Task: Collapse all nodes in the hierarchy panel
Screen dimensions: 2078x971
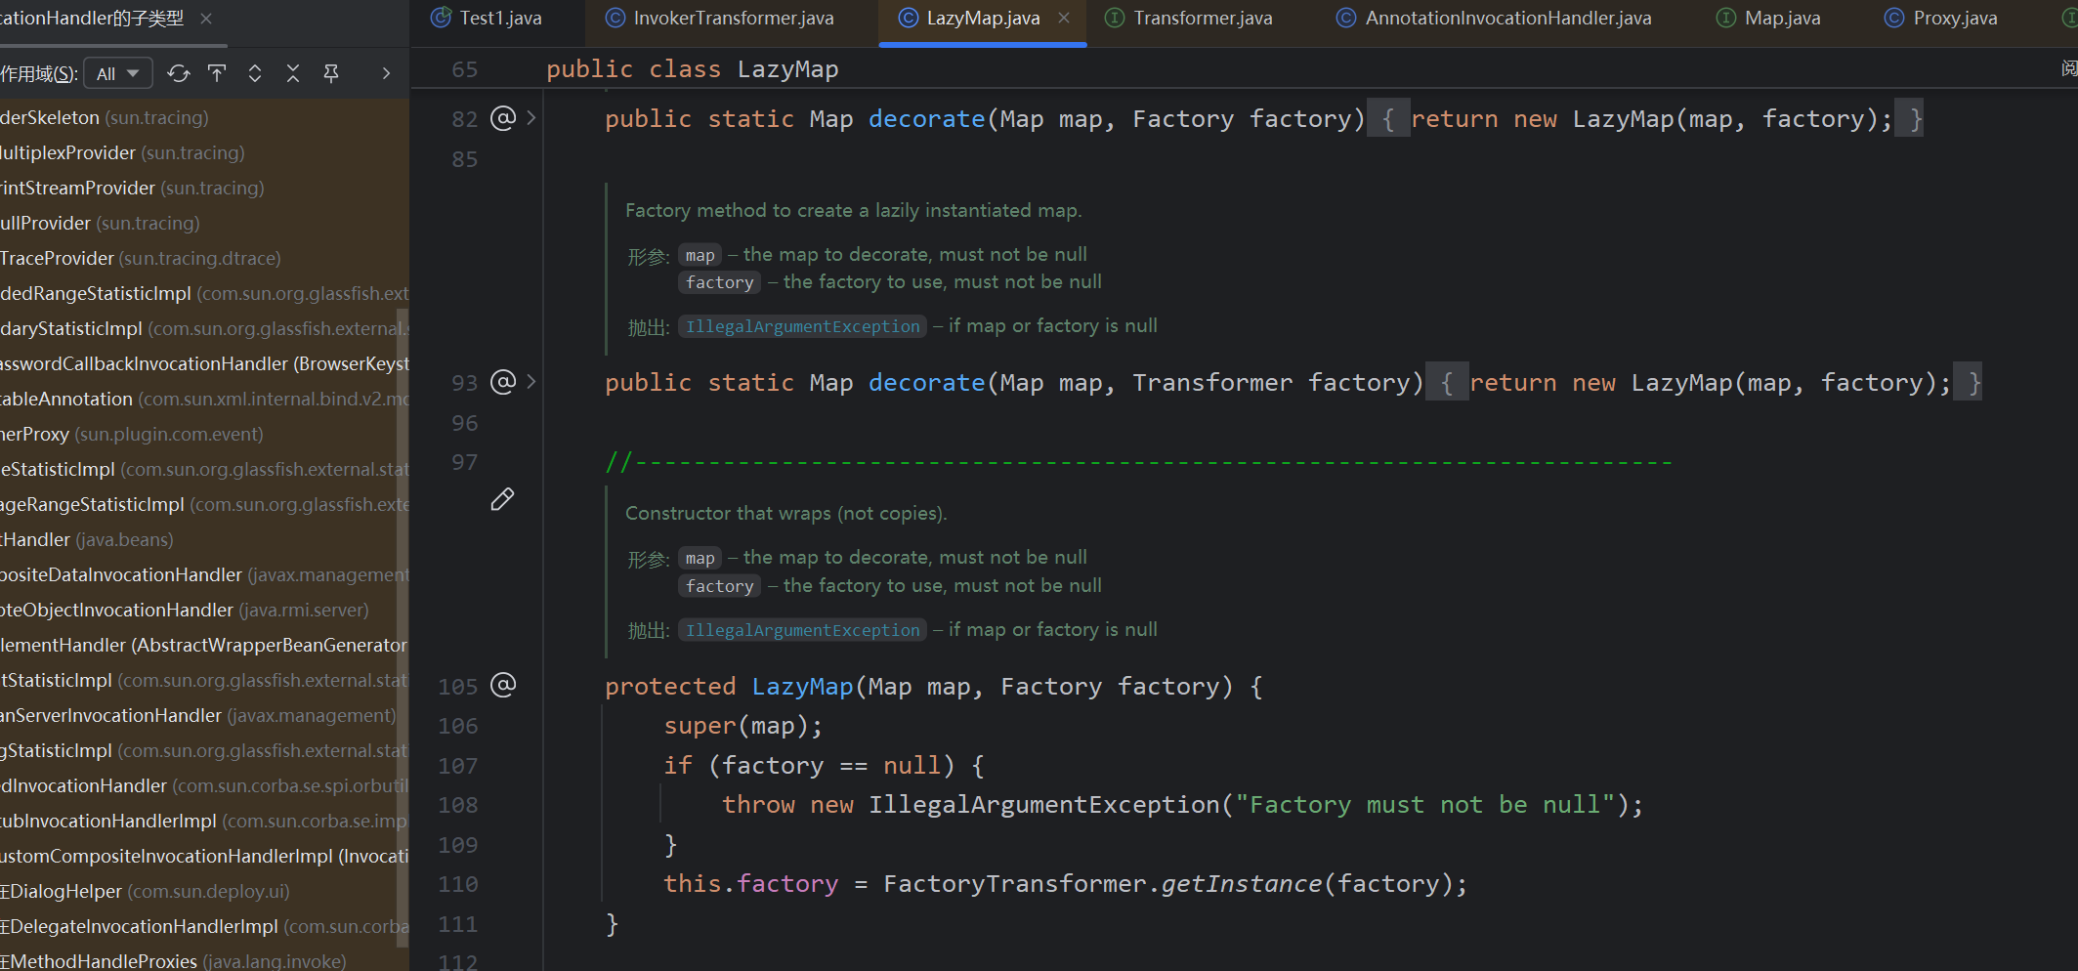Action: pyautogui.click(x=293, y=73)
